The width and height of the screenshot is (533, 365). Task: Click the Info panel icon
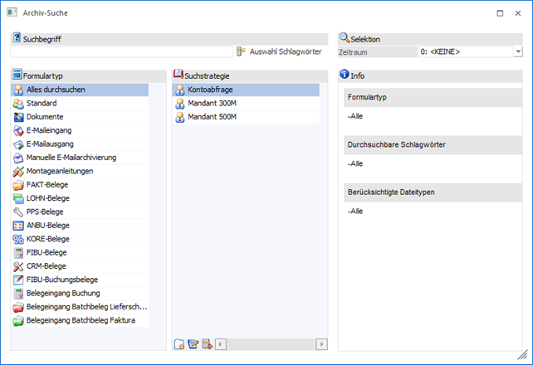point(345,75)
